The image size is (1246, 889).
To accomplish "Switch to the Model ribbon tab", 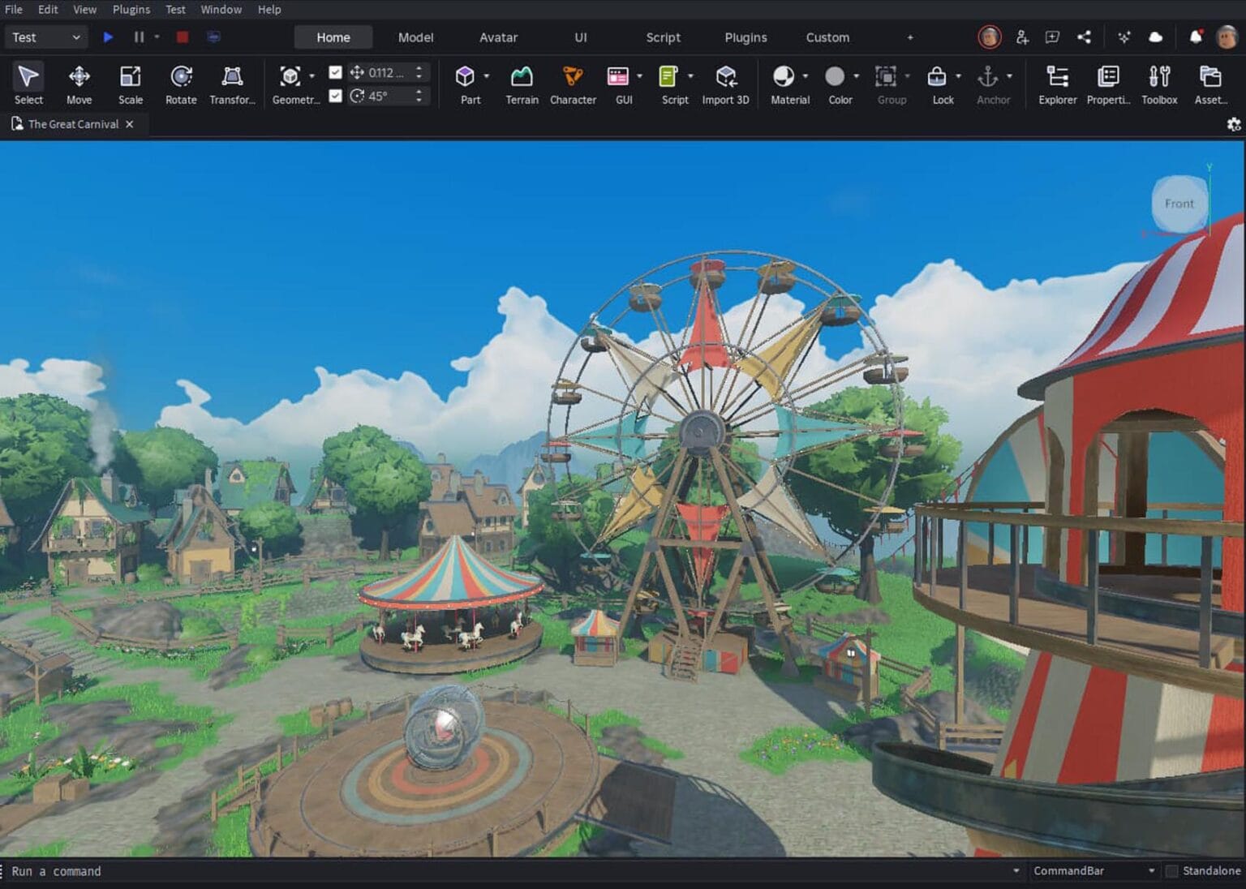I will (415, 37).
